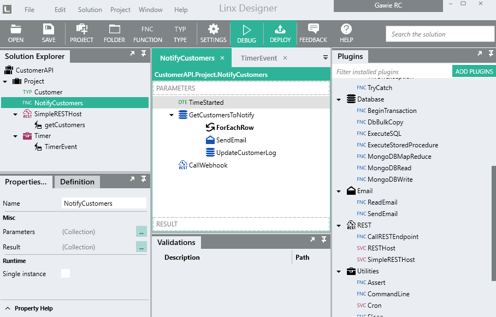Open the FEEDBACK dialog
The height and width of the screenshot is (317, 496).
click(x=314, y=33)
